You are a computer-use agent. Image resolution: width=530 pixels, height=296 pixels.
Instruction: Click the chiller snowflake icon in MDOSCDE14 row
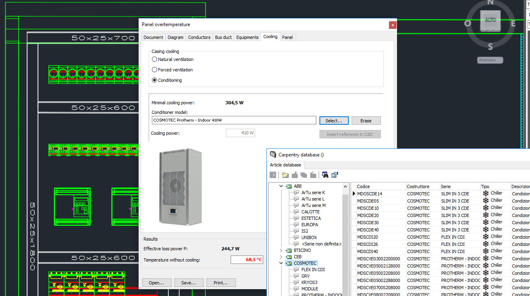click(x=485, y=194)
